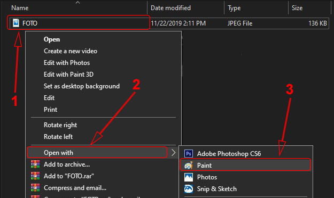Select Edit with Photos
334x198 pixels.
pyautogui.click(x=67, y=63)
